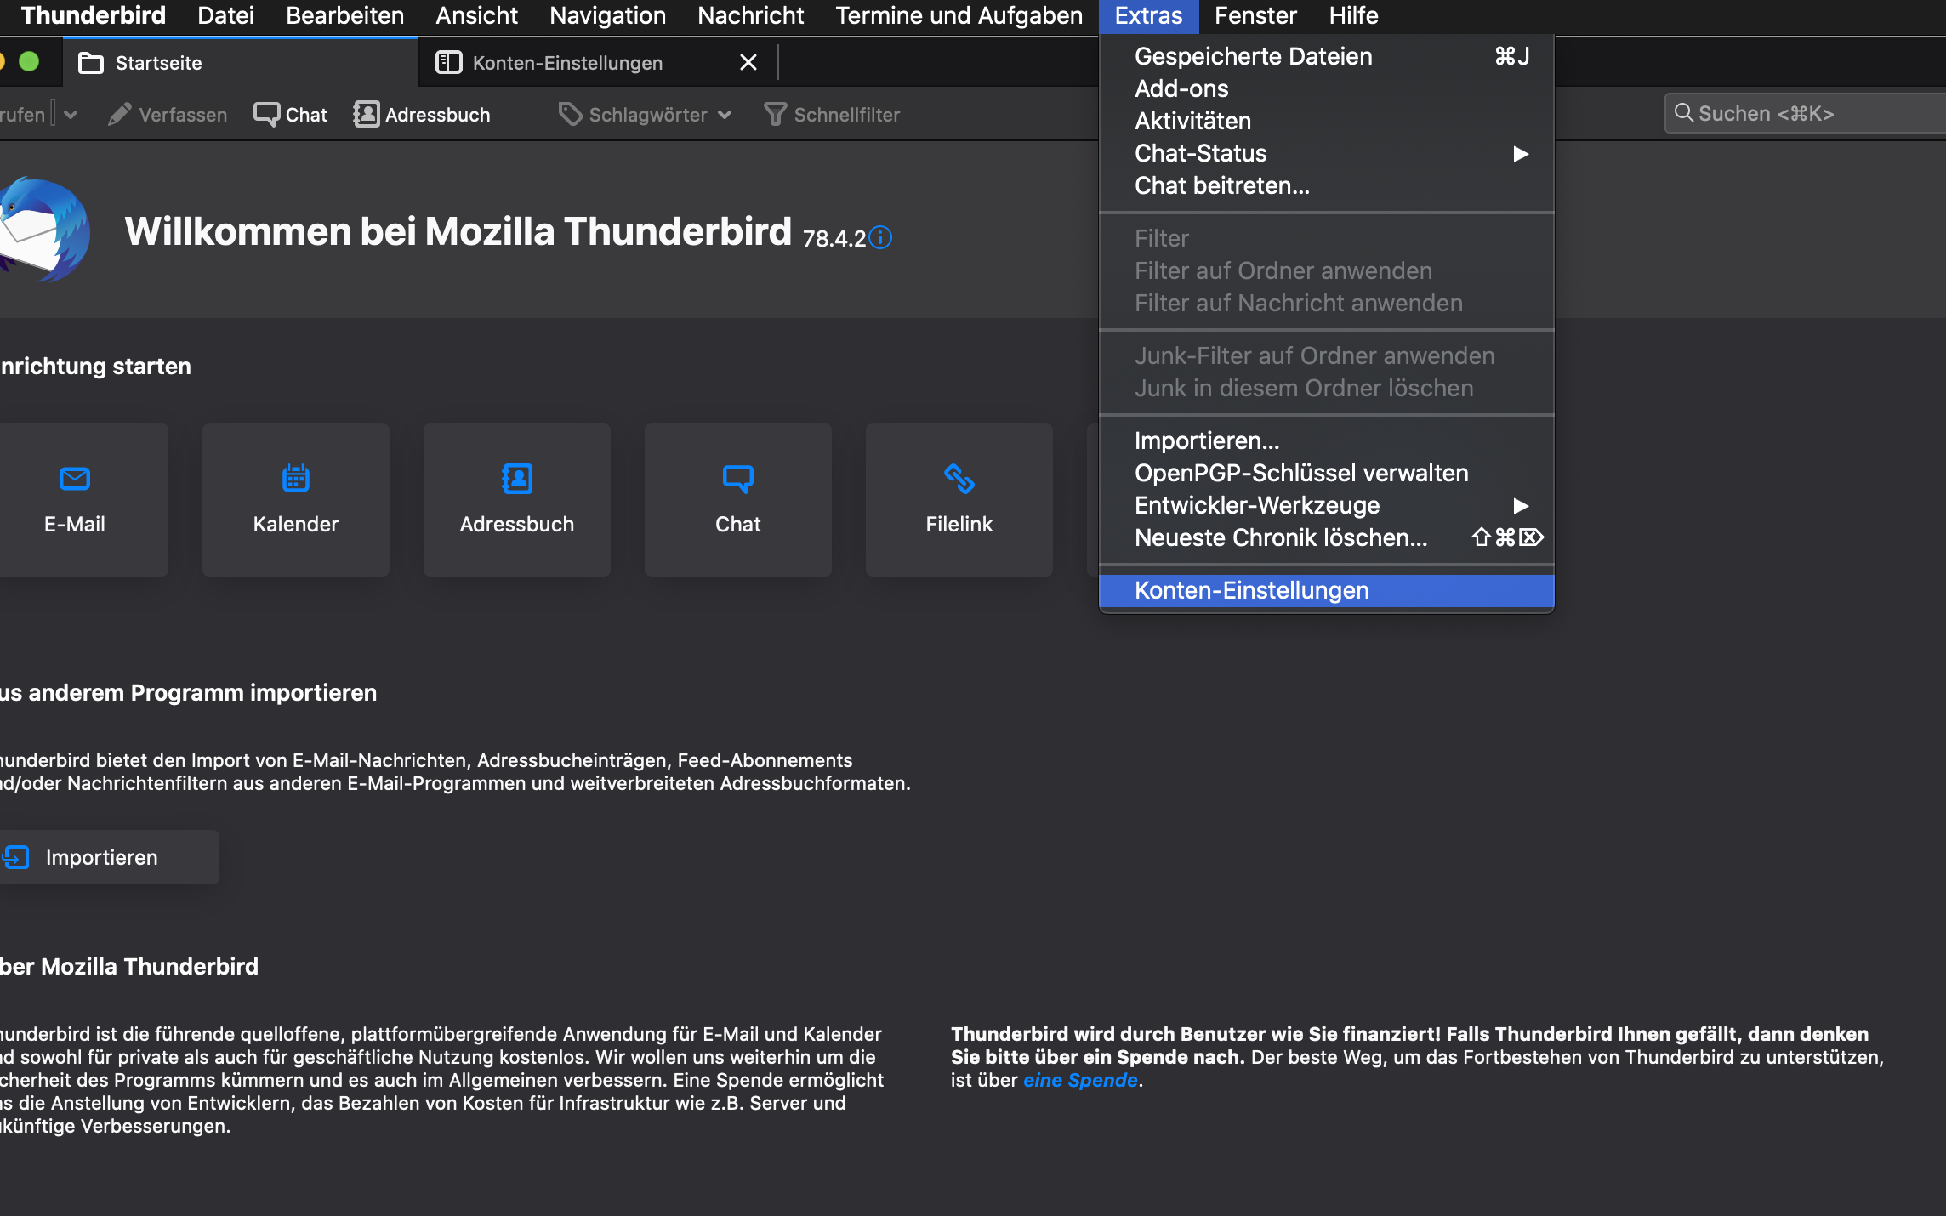Open the Schlagwörter dropdown

pos(645,114)
